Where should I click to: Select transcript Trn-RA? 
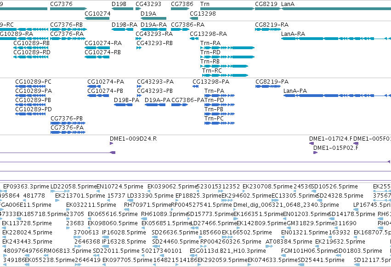pyautogui.click(x=210, y=43)
